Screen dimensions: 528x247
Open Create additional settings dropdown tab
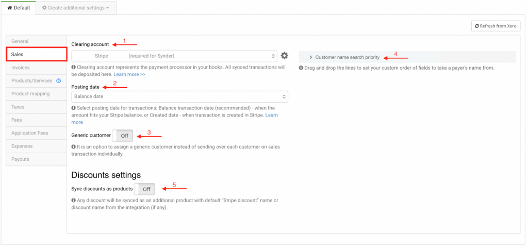pos(76,8)
